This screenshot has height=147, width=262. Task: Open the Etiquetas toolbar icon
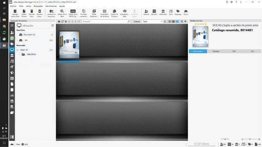click(178, 12)
